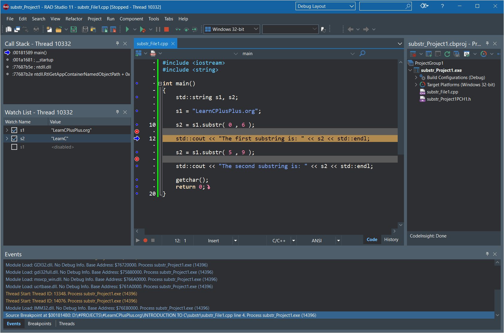Click the Run button in the toolbar

pyautogui.click(x=127, y=29)
